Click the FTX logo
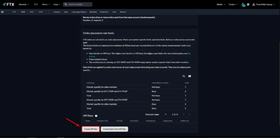This screenshot has height=138, width=280. pos(8,5)
